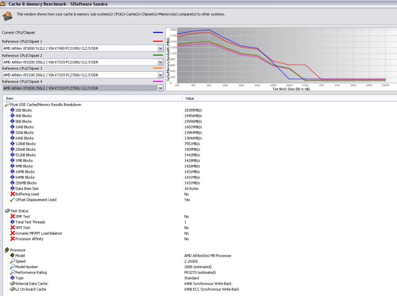Open Reference CPU/Chipset 1 dropdown arrow
Screen dimensions: 397x296
(160, 48)
